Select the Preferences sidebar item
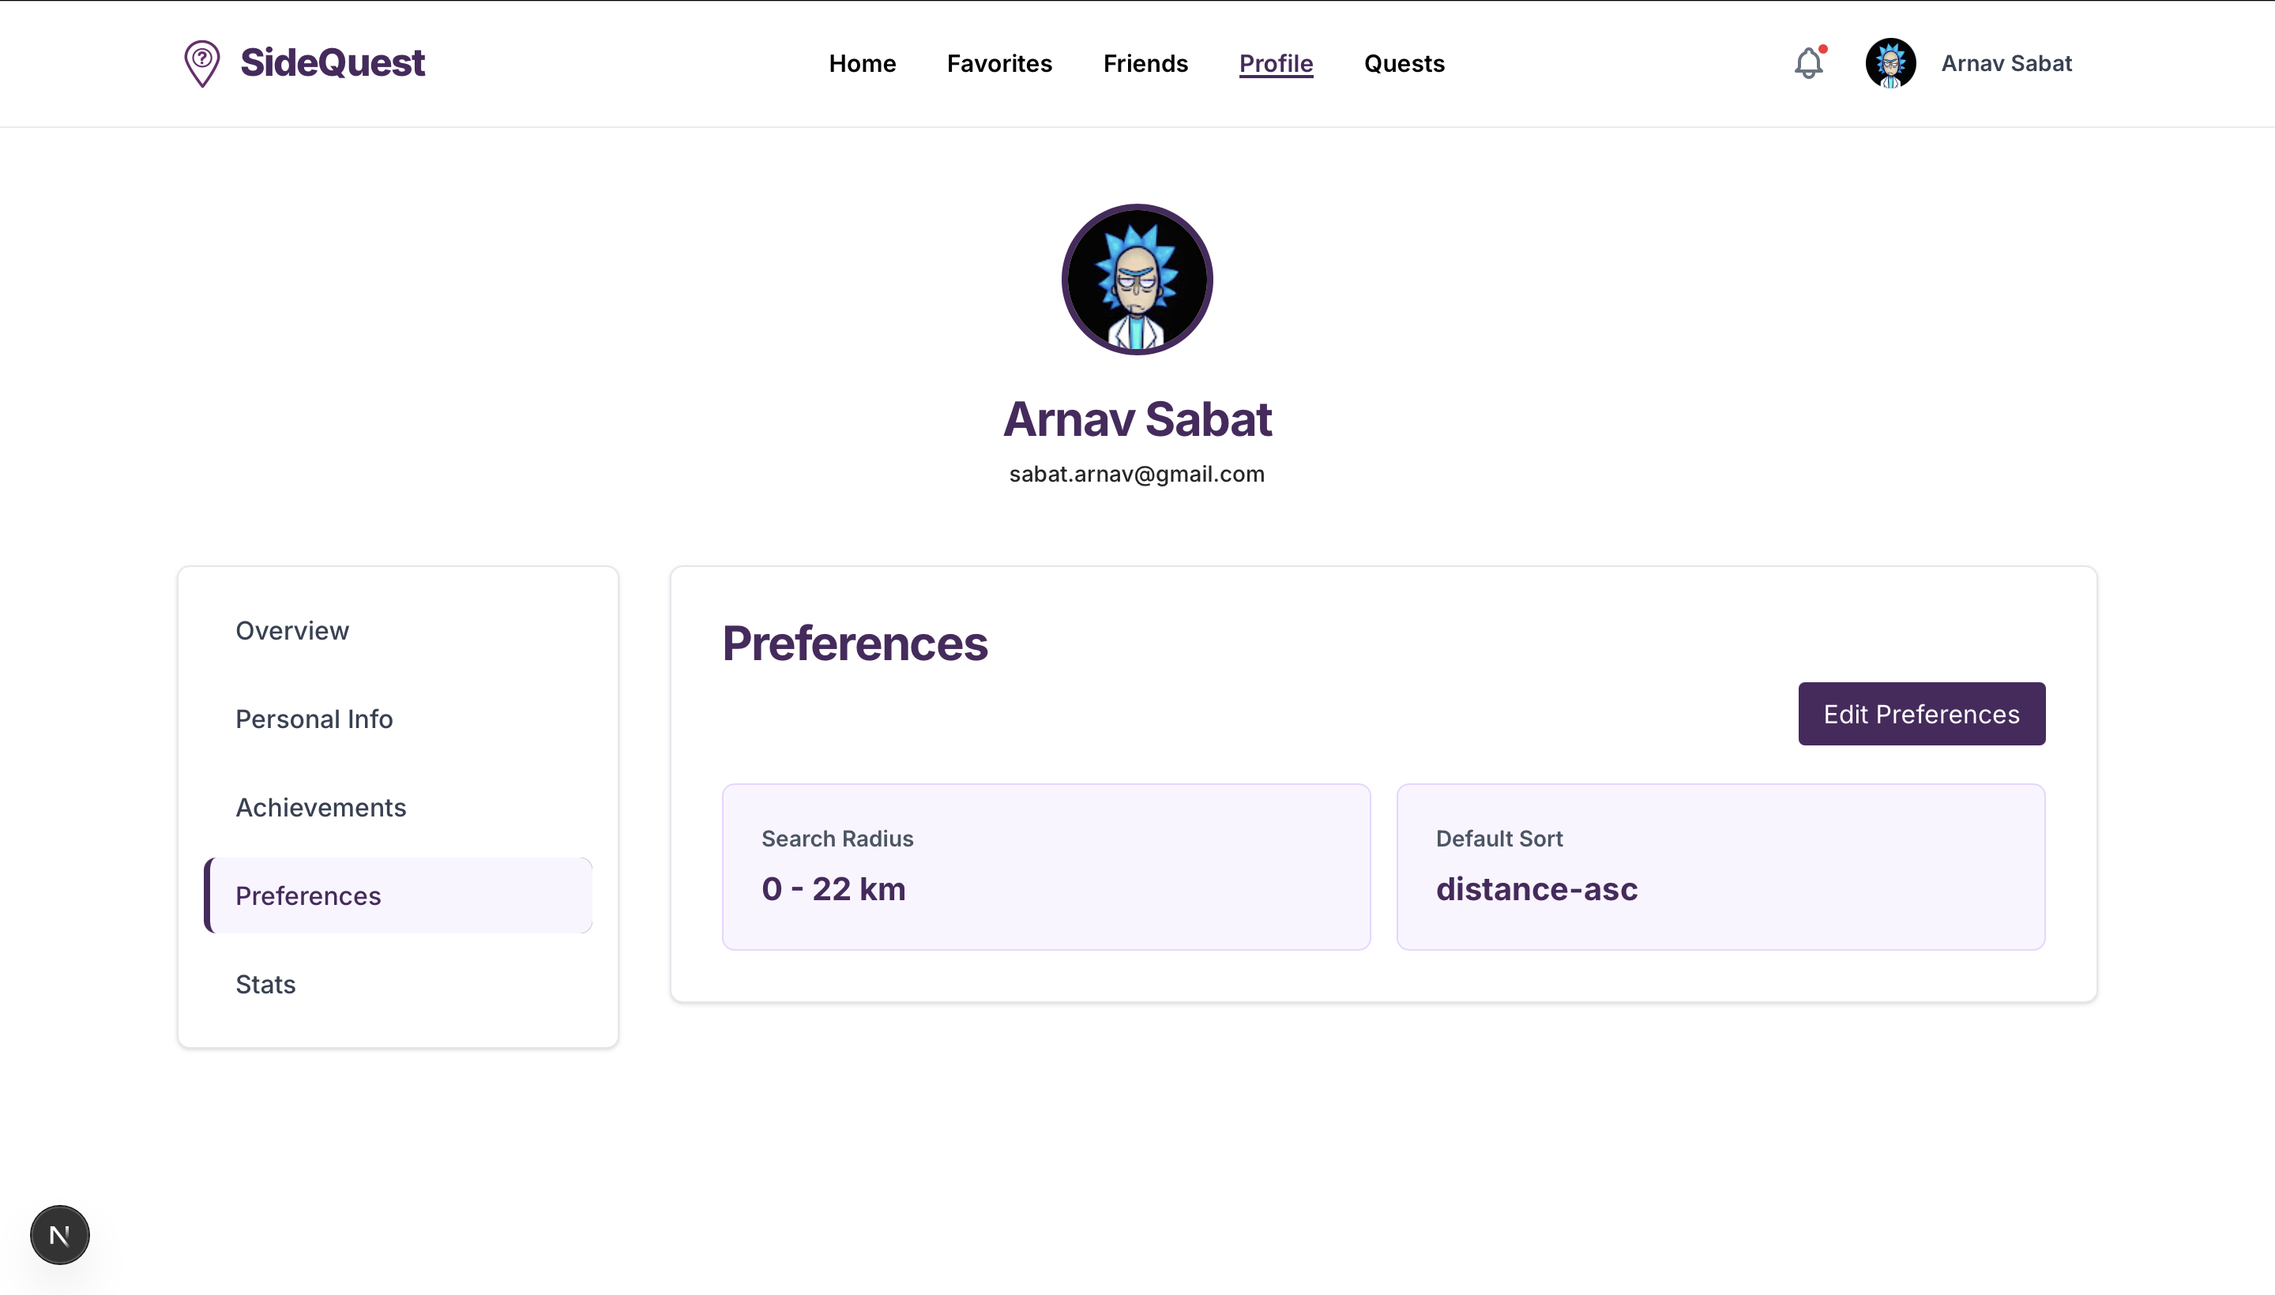The width and height of the screenshot is (2275, 1295). pyautogui.click(x=308, y=895)
